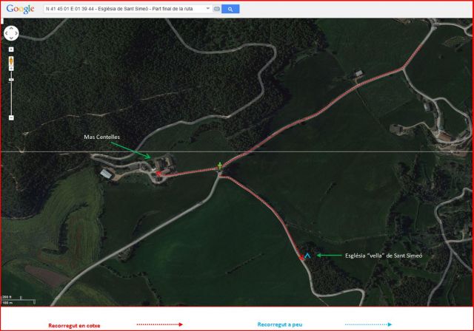This screenshot has width=474, height=331.
Task: Select the orange Street View pegman
Action: (x=11, y=61)
